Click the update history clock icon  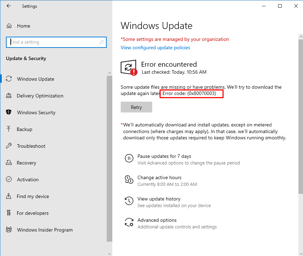[129, 201]
